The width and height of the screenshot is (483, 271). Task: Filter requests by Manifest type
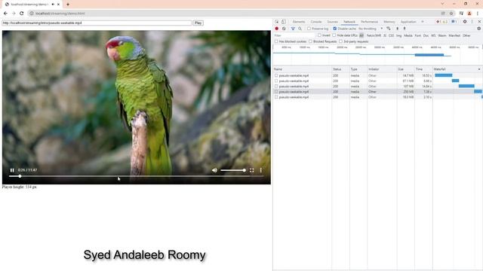(x=454, y=35)
